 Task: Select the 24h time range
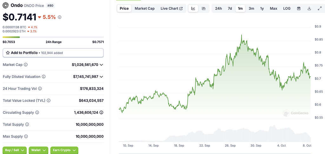click(x=218, y=9)
